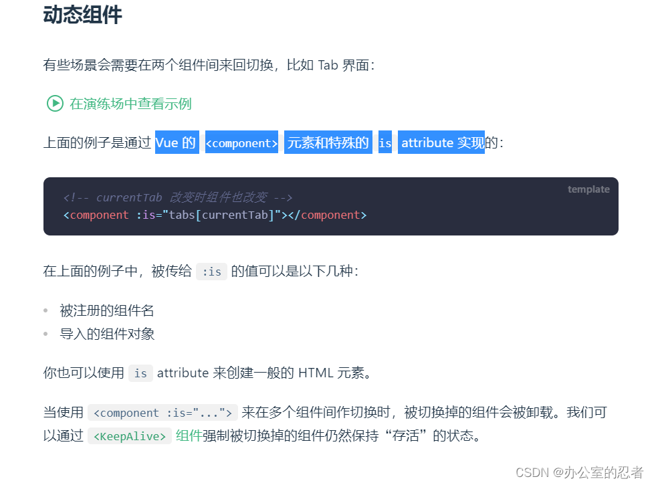Click the inline is attribute code chip
Image resolution: width=654 pixels, height=485 pixels.
[x=140, y=373]
